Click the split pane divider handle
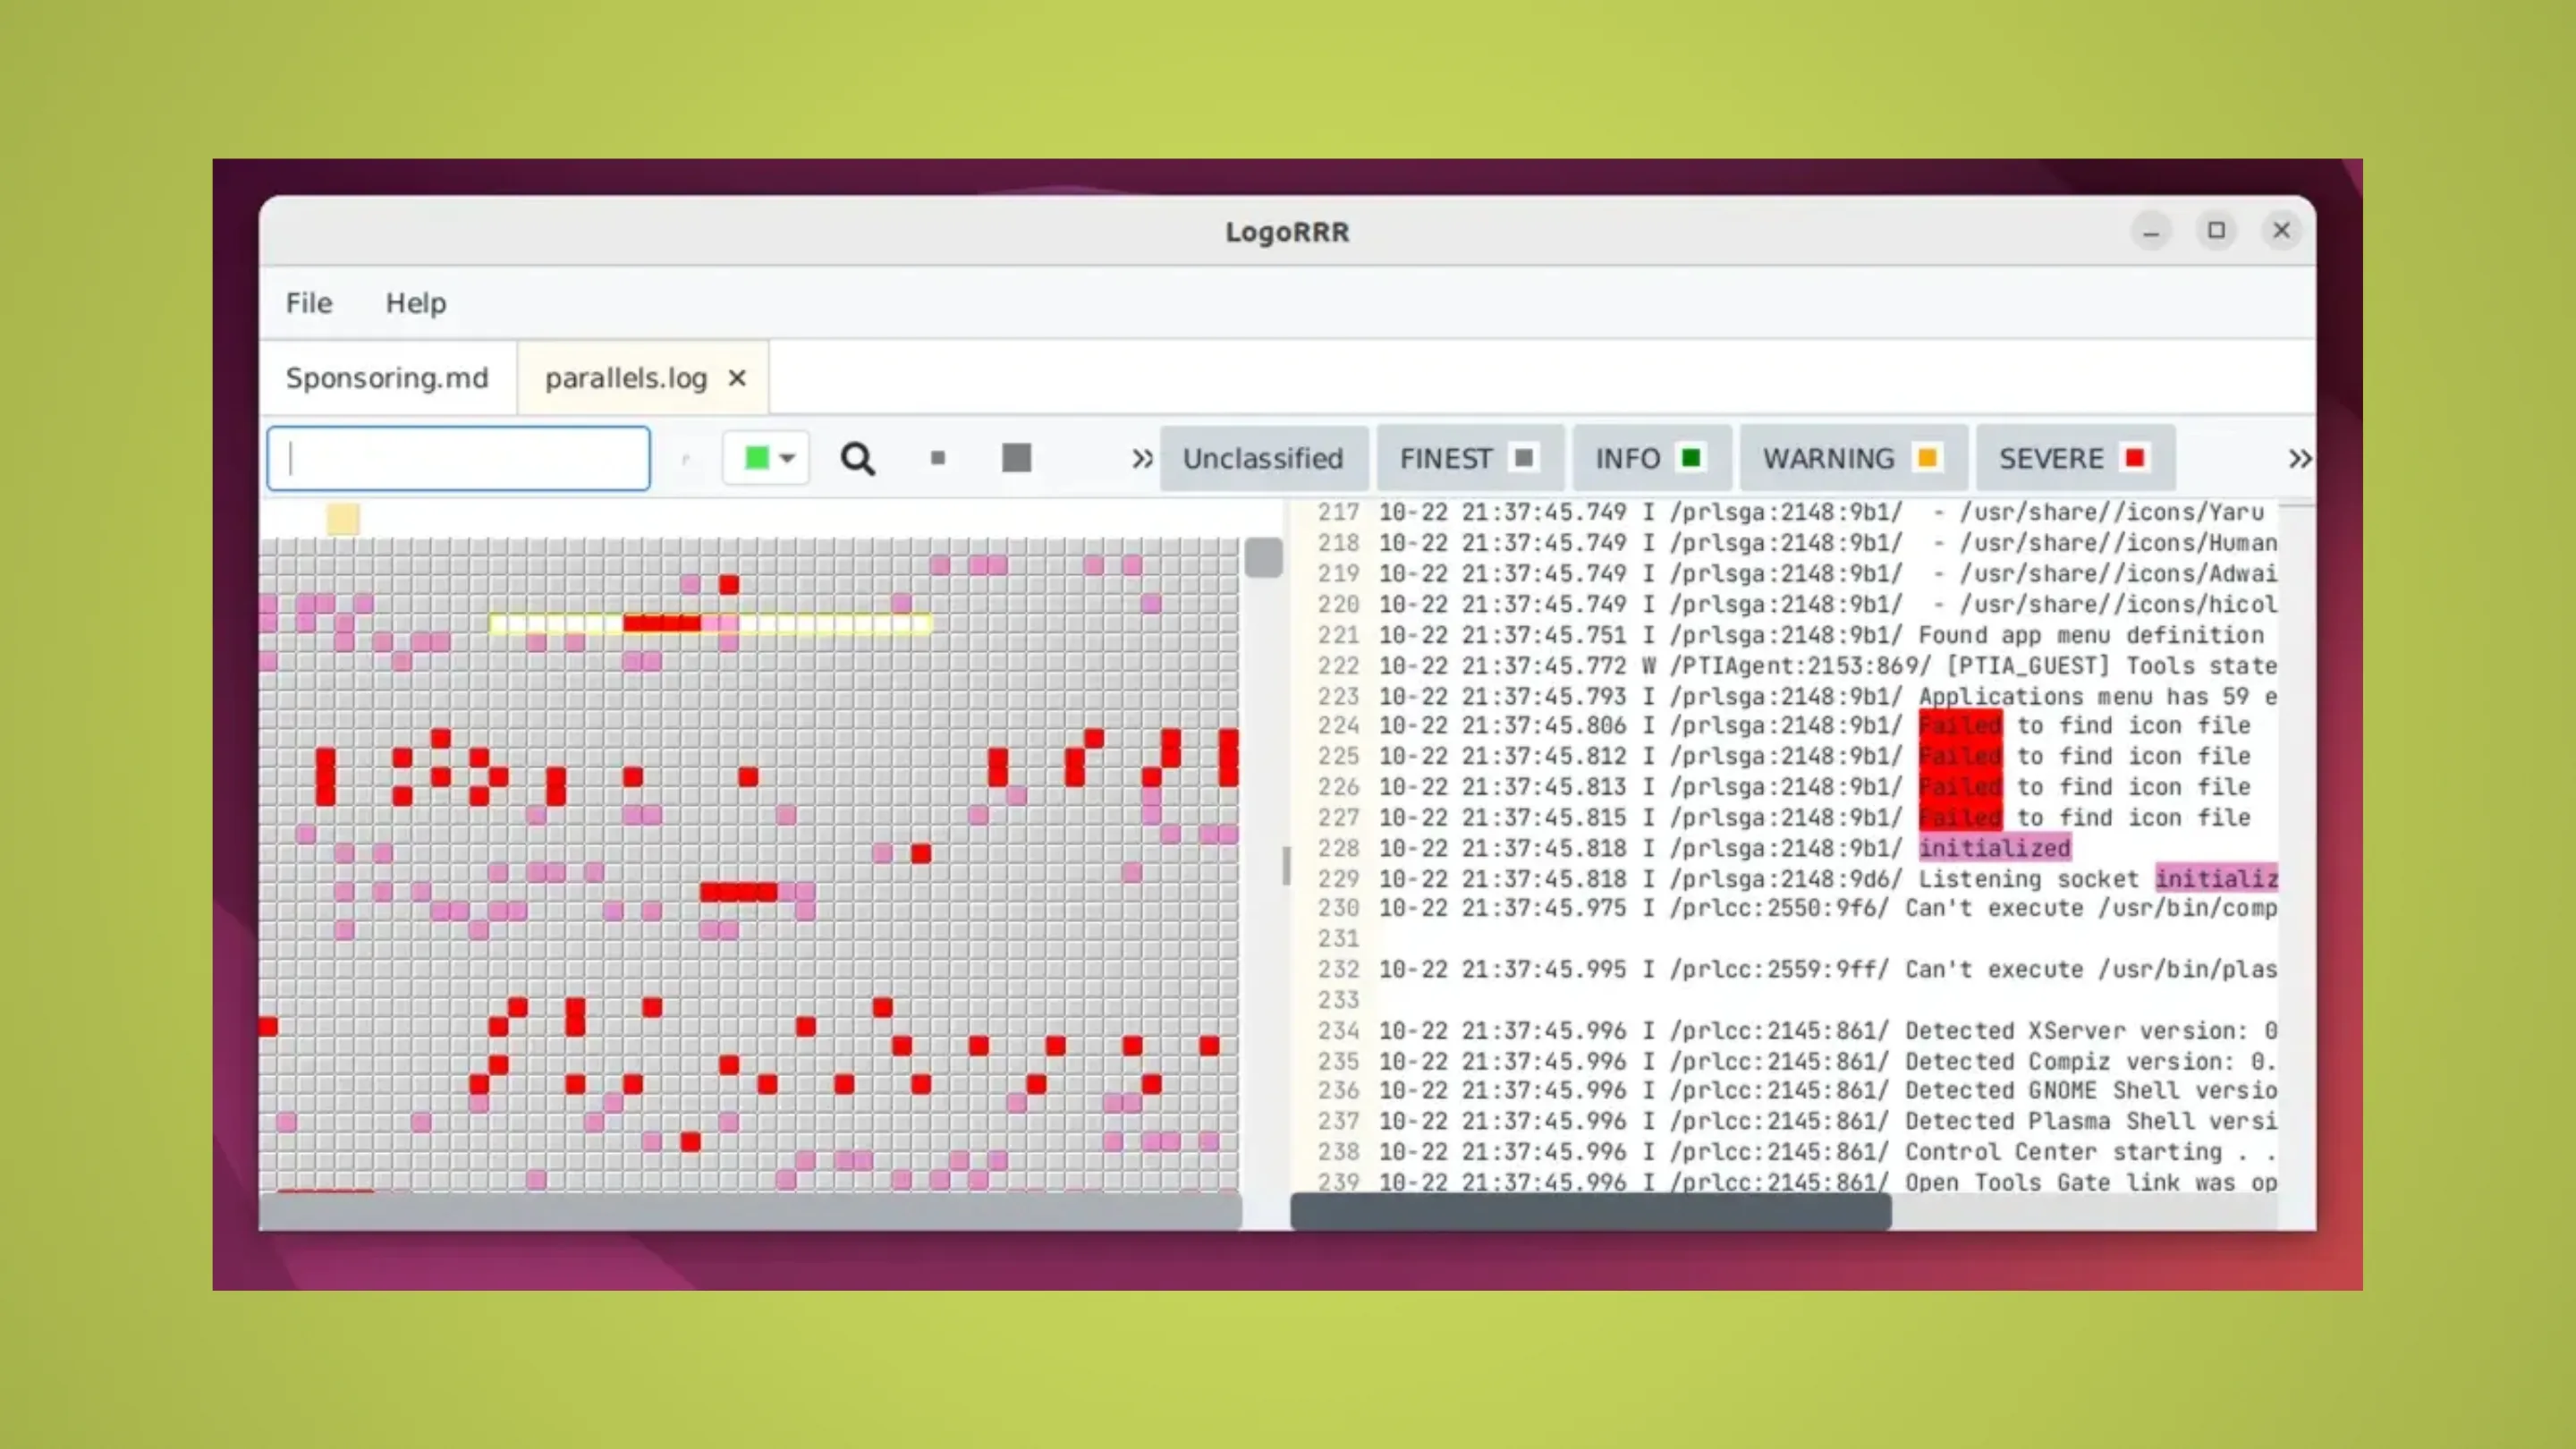Image resolution: width=2576 pixels, height=1449 pixels. [1286, 866]
